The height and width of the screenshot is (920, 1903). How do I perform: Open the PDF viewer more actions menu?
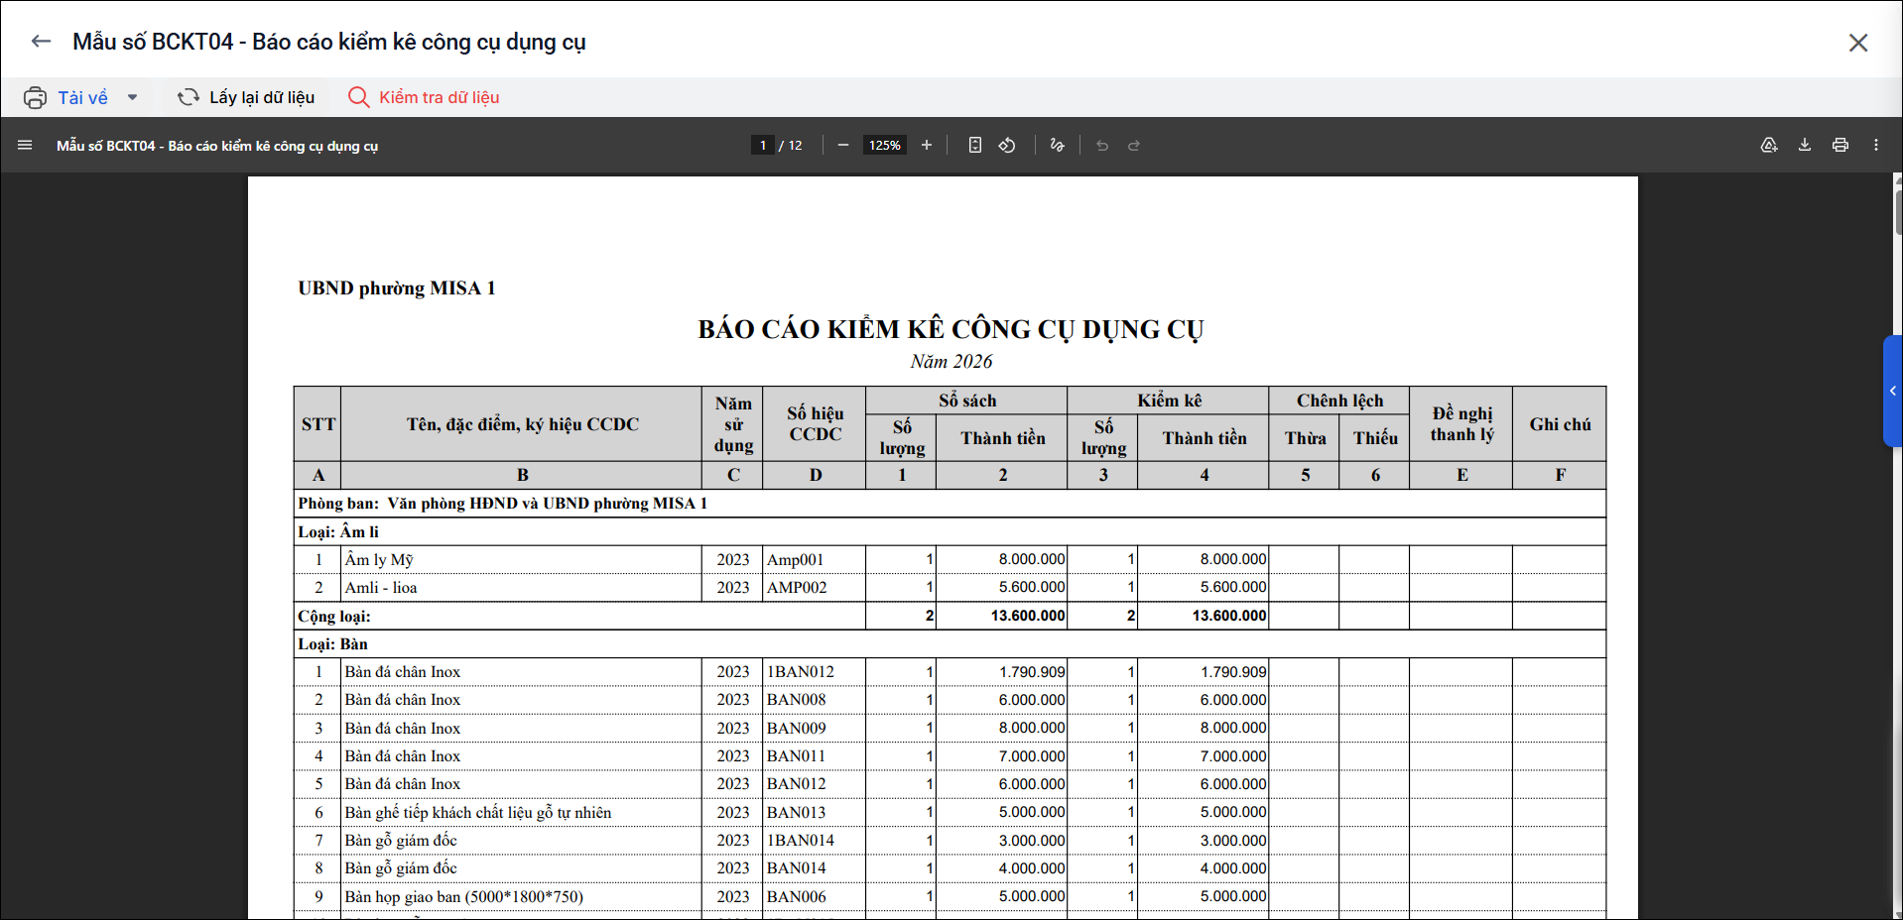point(1876,145)
